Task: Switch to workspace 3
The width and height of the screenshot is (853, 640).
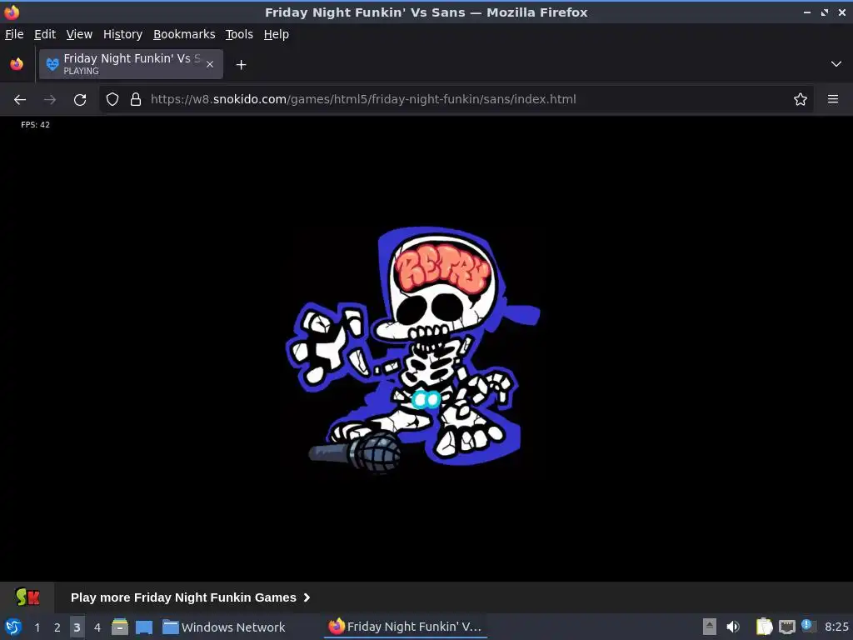Action: click(x=77, y=627)
